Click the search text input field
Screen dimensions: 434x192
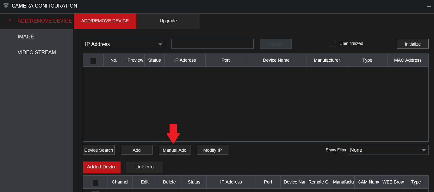pyautogui.click(x=213, y=44)
